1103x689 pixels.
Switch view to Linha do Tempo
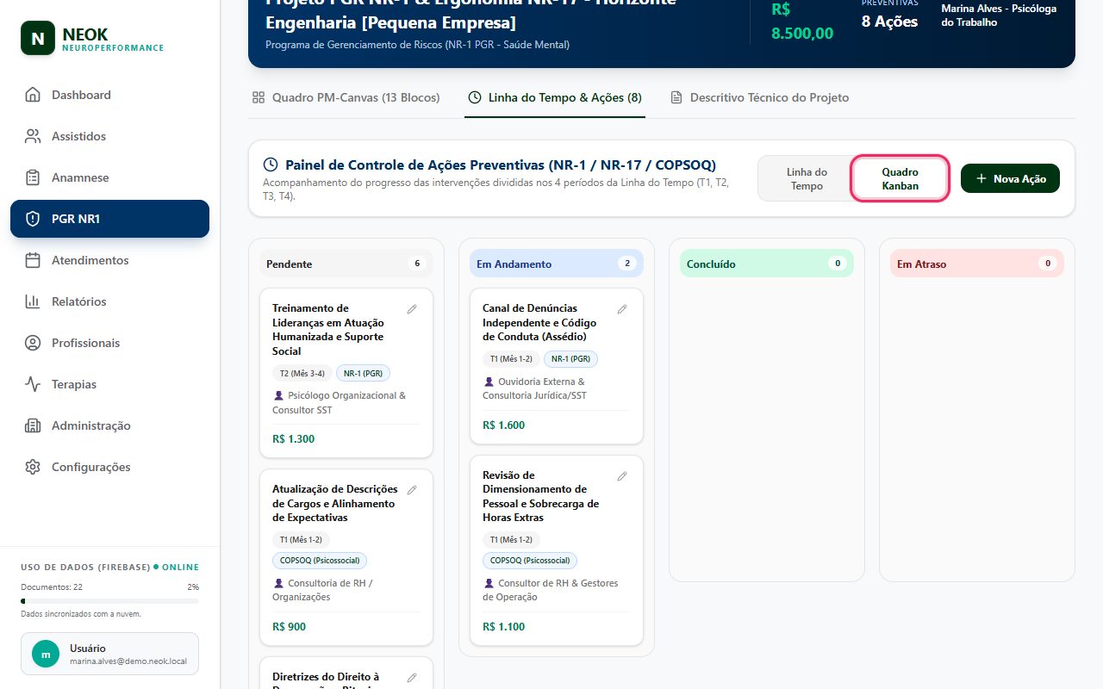807,179
